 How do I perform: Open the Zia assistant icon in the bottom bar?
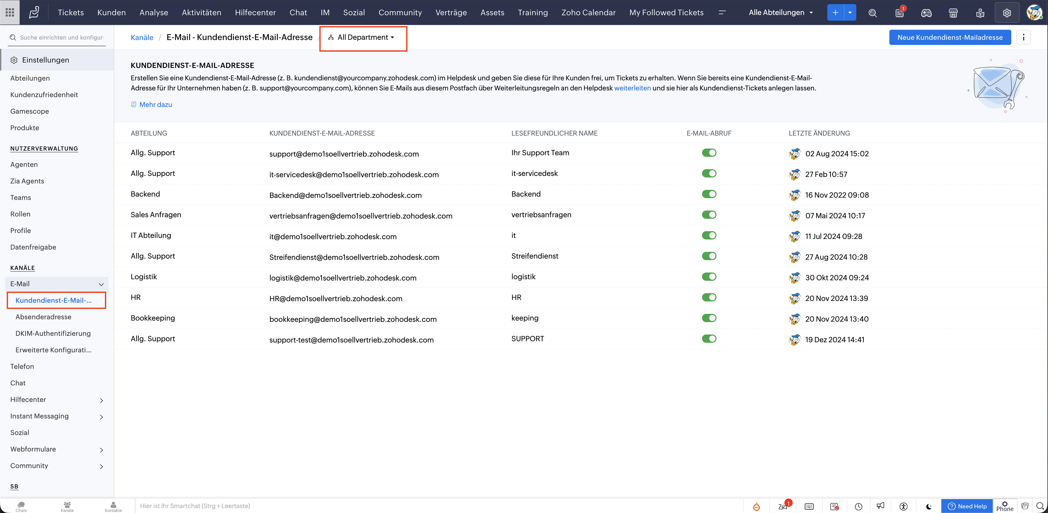point(782,506)
